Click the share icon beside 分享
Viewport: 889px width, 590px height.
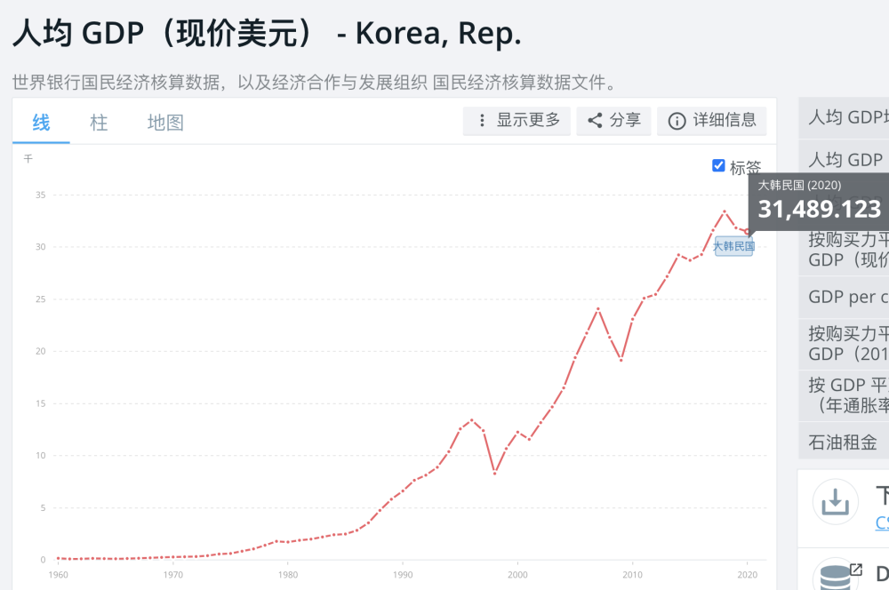click(595, 121)
